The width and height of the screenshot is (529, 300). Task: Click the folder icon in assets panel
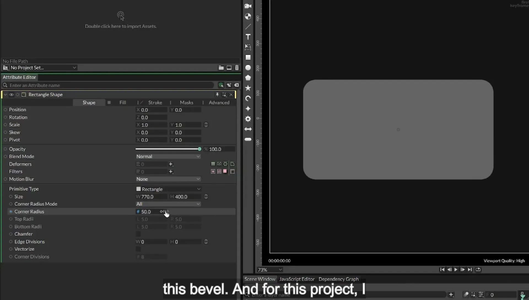(221, 68)
